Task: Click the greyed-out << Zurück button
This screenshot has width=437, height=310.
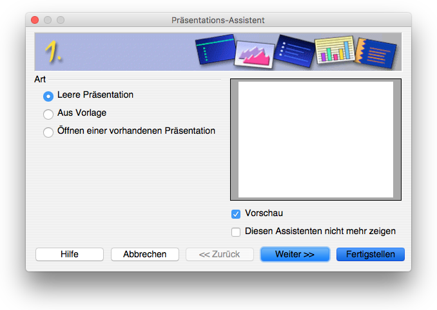Action: pos(220,254)
